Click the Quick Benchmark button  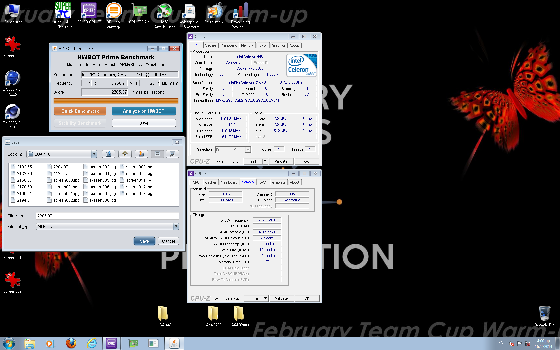click(80, 111)
